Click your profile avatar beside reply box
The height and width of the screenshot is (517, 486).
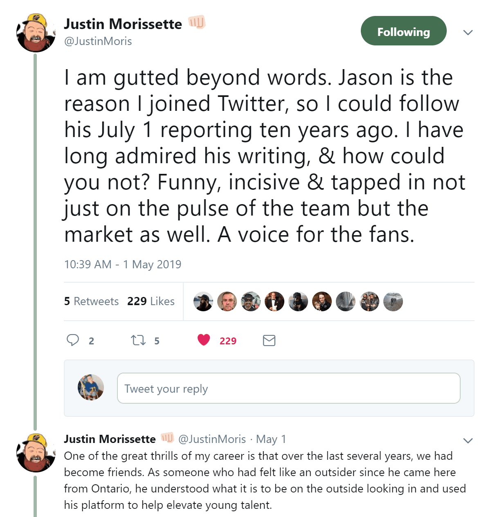(91, 387)
